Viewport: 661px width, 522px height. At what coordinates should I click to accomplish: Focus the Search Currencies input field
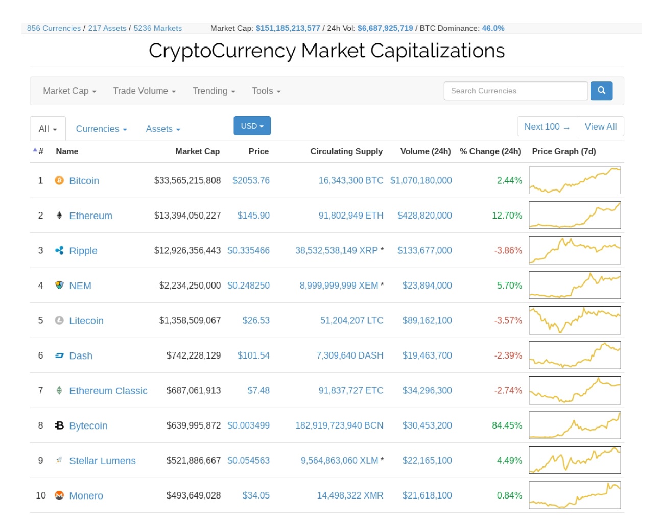516,91
